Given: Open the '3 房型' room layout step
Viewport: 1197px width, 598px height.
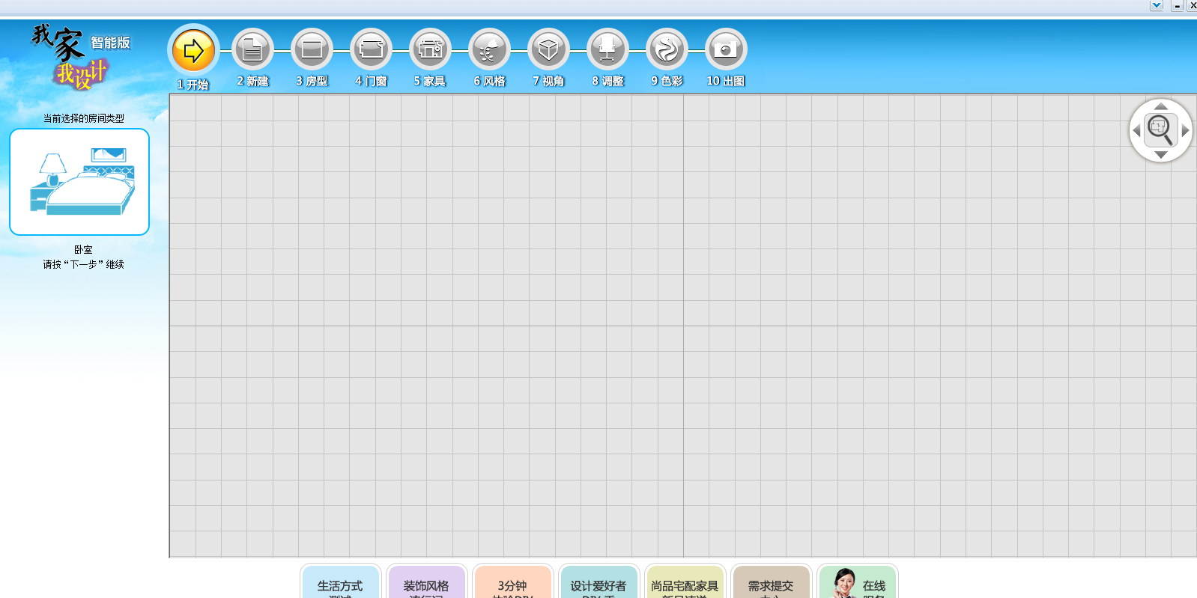Looking at the screenshot, I should click(312, 50).
